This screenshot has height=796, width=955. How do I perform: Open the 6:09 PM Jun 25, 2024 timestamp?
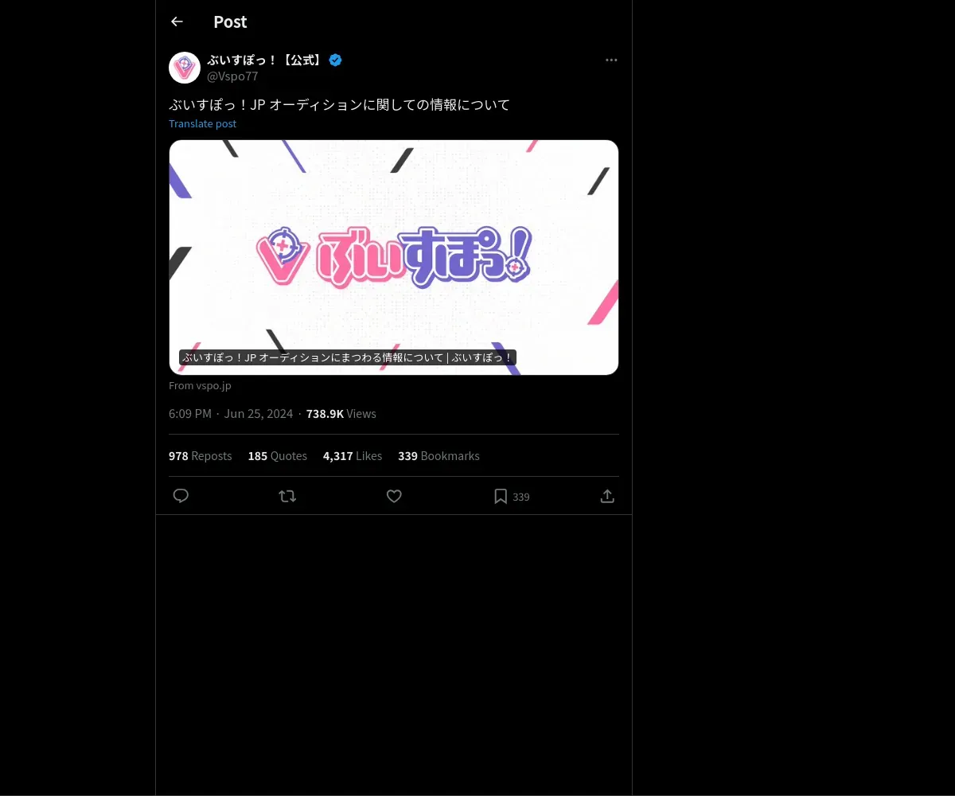pos(231,414)
